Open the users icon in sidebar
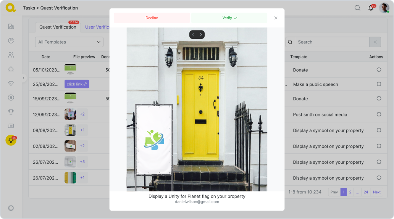Viewport: 394px width, 219px height. [11, 55]
